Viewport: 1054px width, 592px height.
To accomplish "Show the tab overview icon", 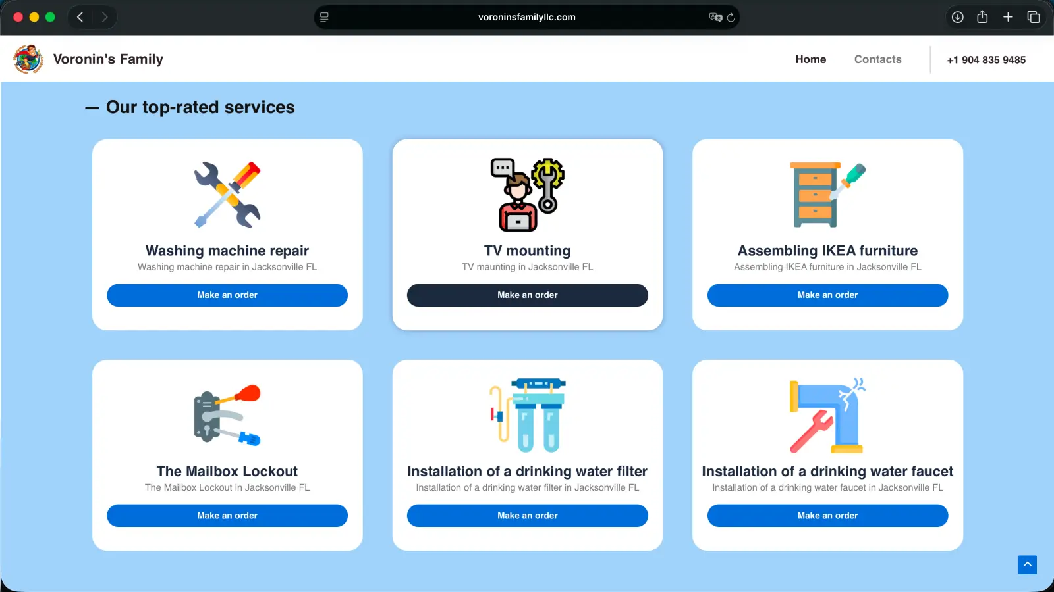I will [x=1034, y=17].
